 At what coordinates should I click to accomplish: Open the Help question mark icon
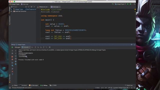[x=12, y=74]
